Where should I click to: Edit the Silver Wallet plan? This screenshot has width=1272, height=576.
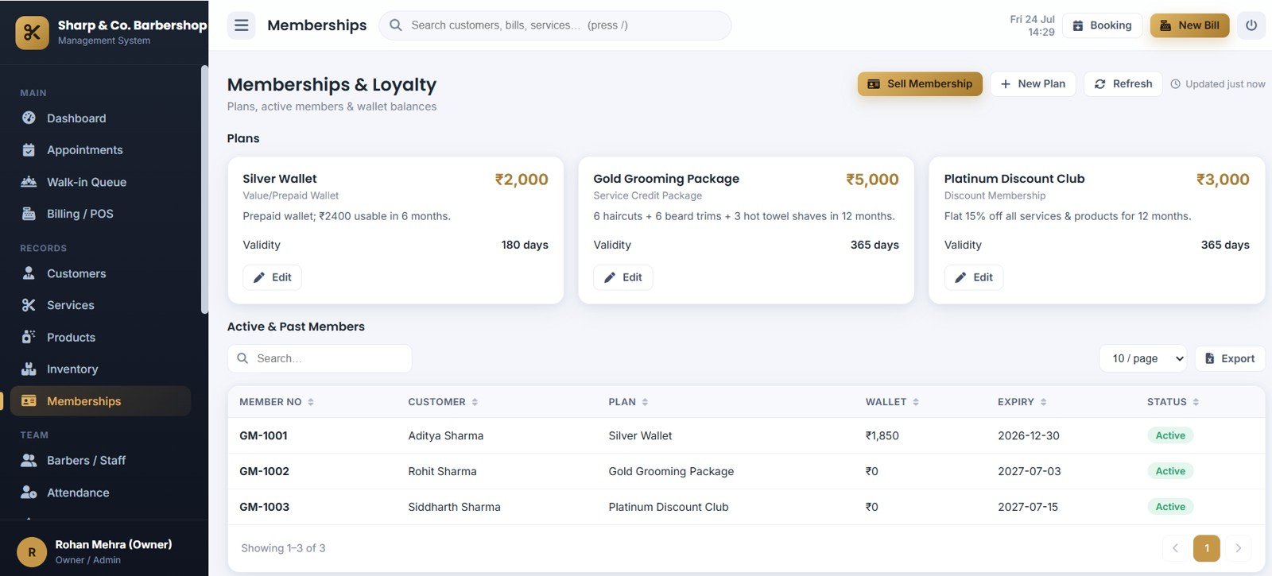pos(272,277)
